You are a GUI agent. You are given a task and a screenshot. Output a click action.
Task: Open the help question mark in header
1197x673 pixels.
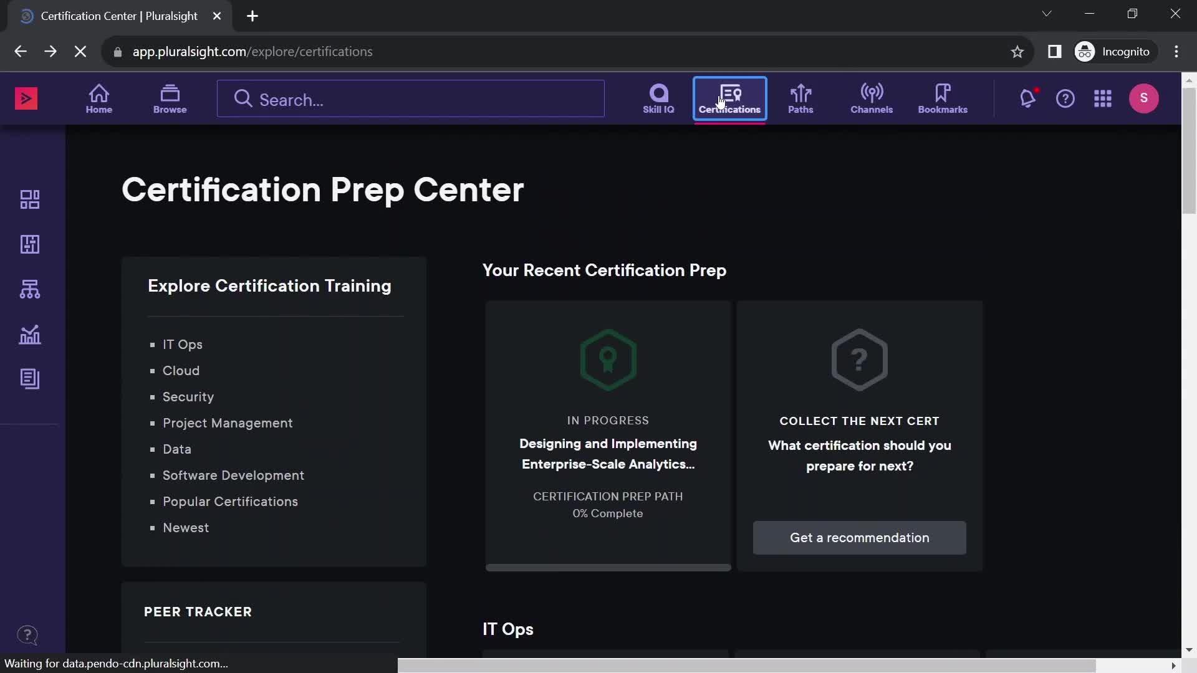click(1065, 98)
